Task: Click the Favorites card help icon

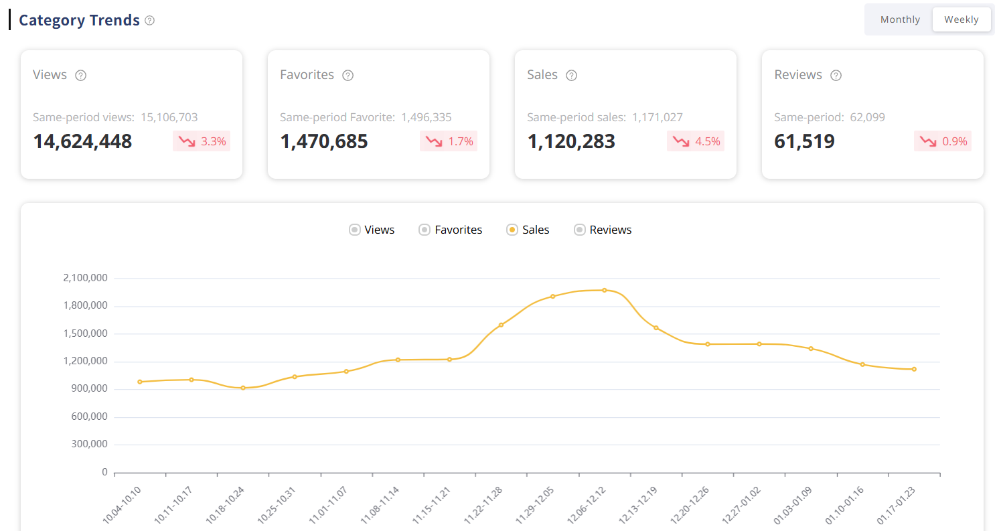Action: coord(348,76)
